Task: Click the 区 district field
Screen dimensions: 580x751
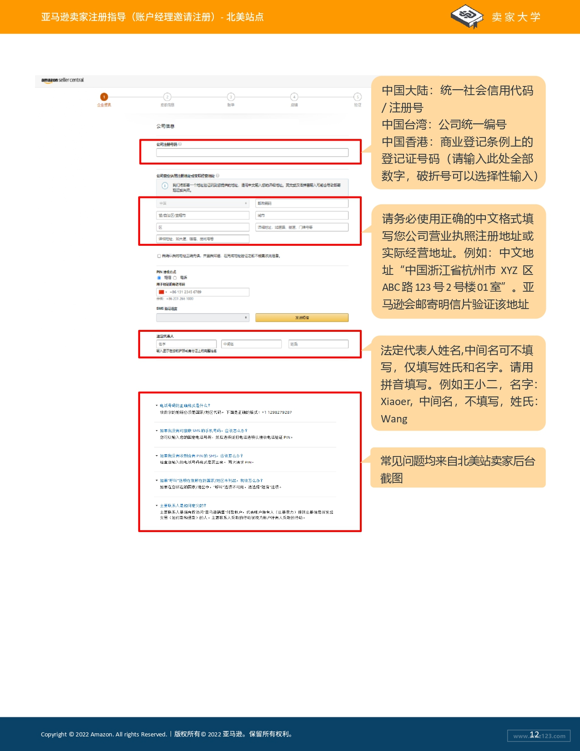Action: [202, 227]
